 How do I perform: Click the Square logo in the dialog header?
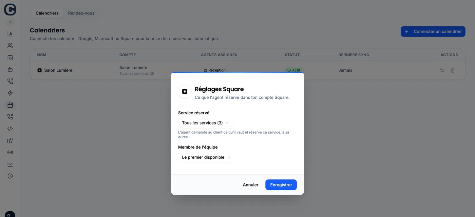tap(185, 92)
